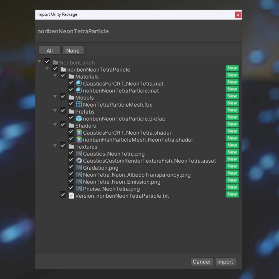The height and width of the screenshot is (279, 279).
Task: Click the CausticsForCRT_NeonTetra.mat material icon
Action: click(79, 84)
